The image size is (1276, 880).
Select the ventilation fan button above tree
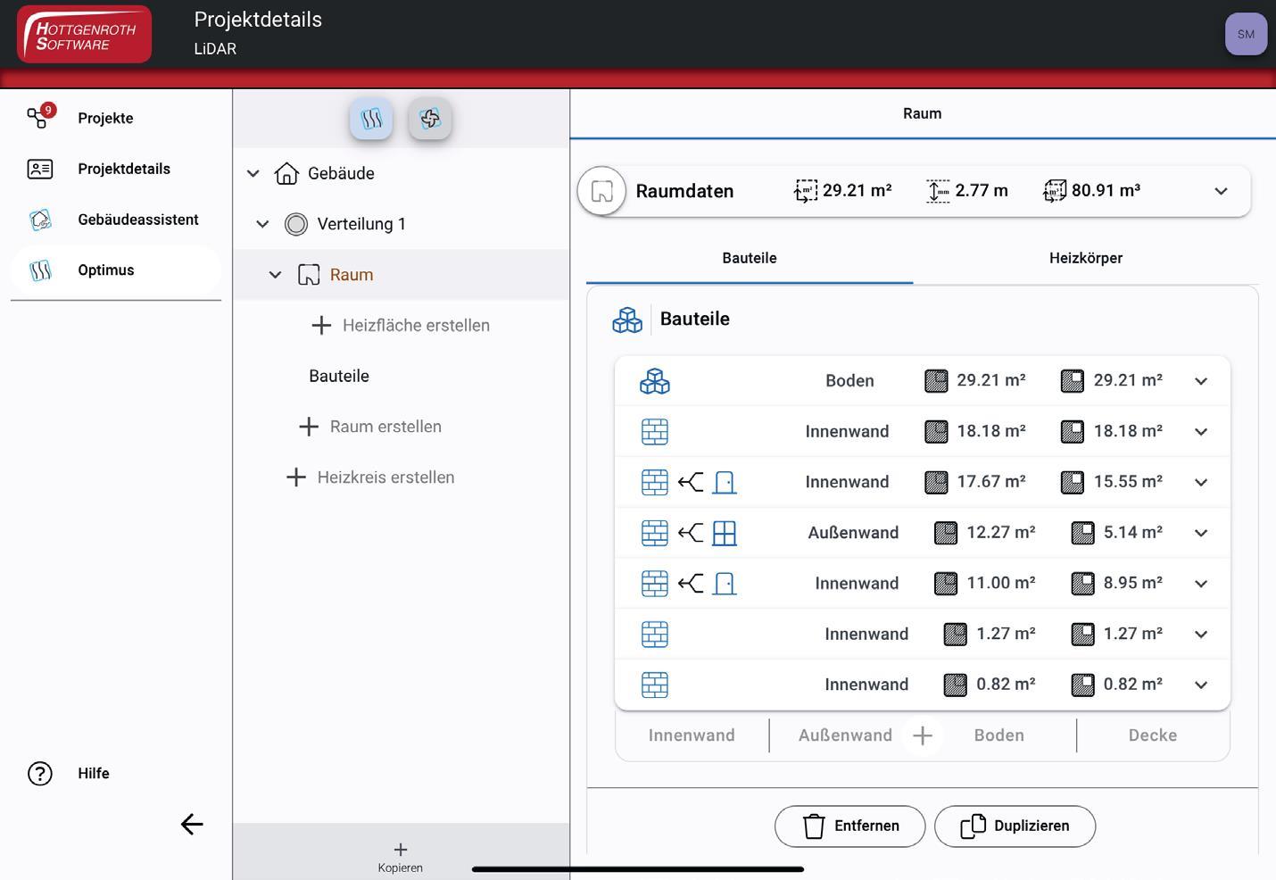coord(430,118)
